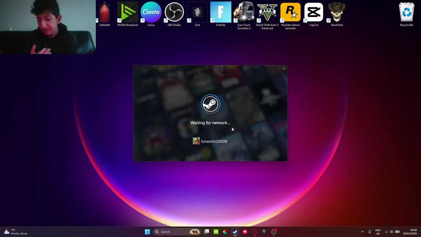The width and height of the screenshot is (421, 237).
Task: Open the red fist app on taskbar
Action: click(x=245, y=232)
